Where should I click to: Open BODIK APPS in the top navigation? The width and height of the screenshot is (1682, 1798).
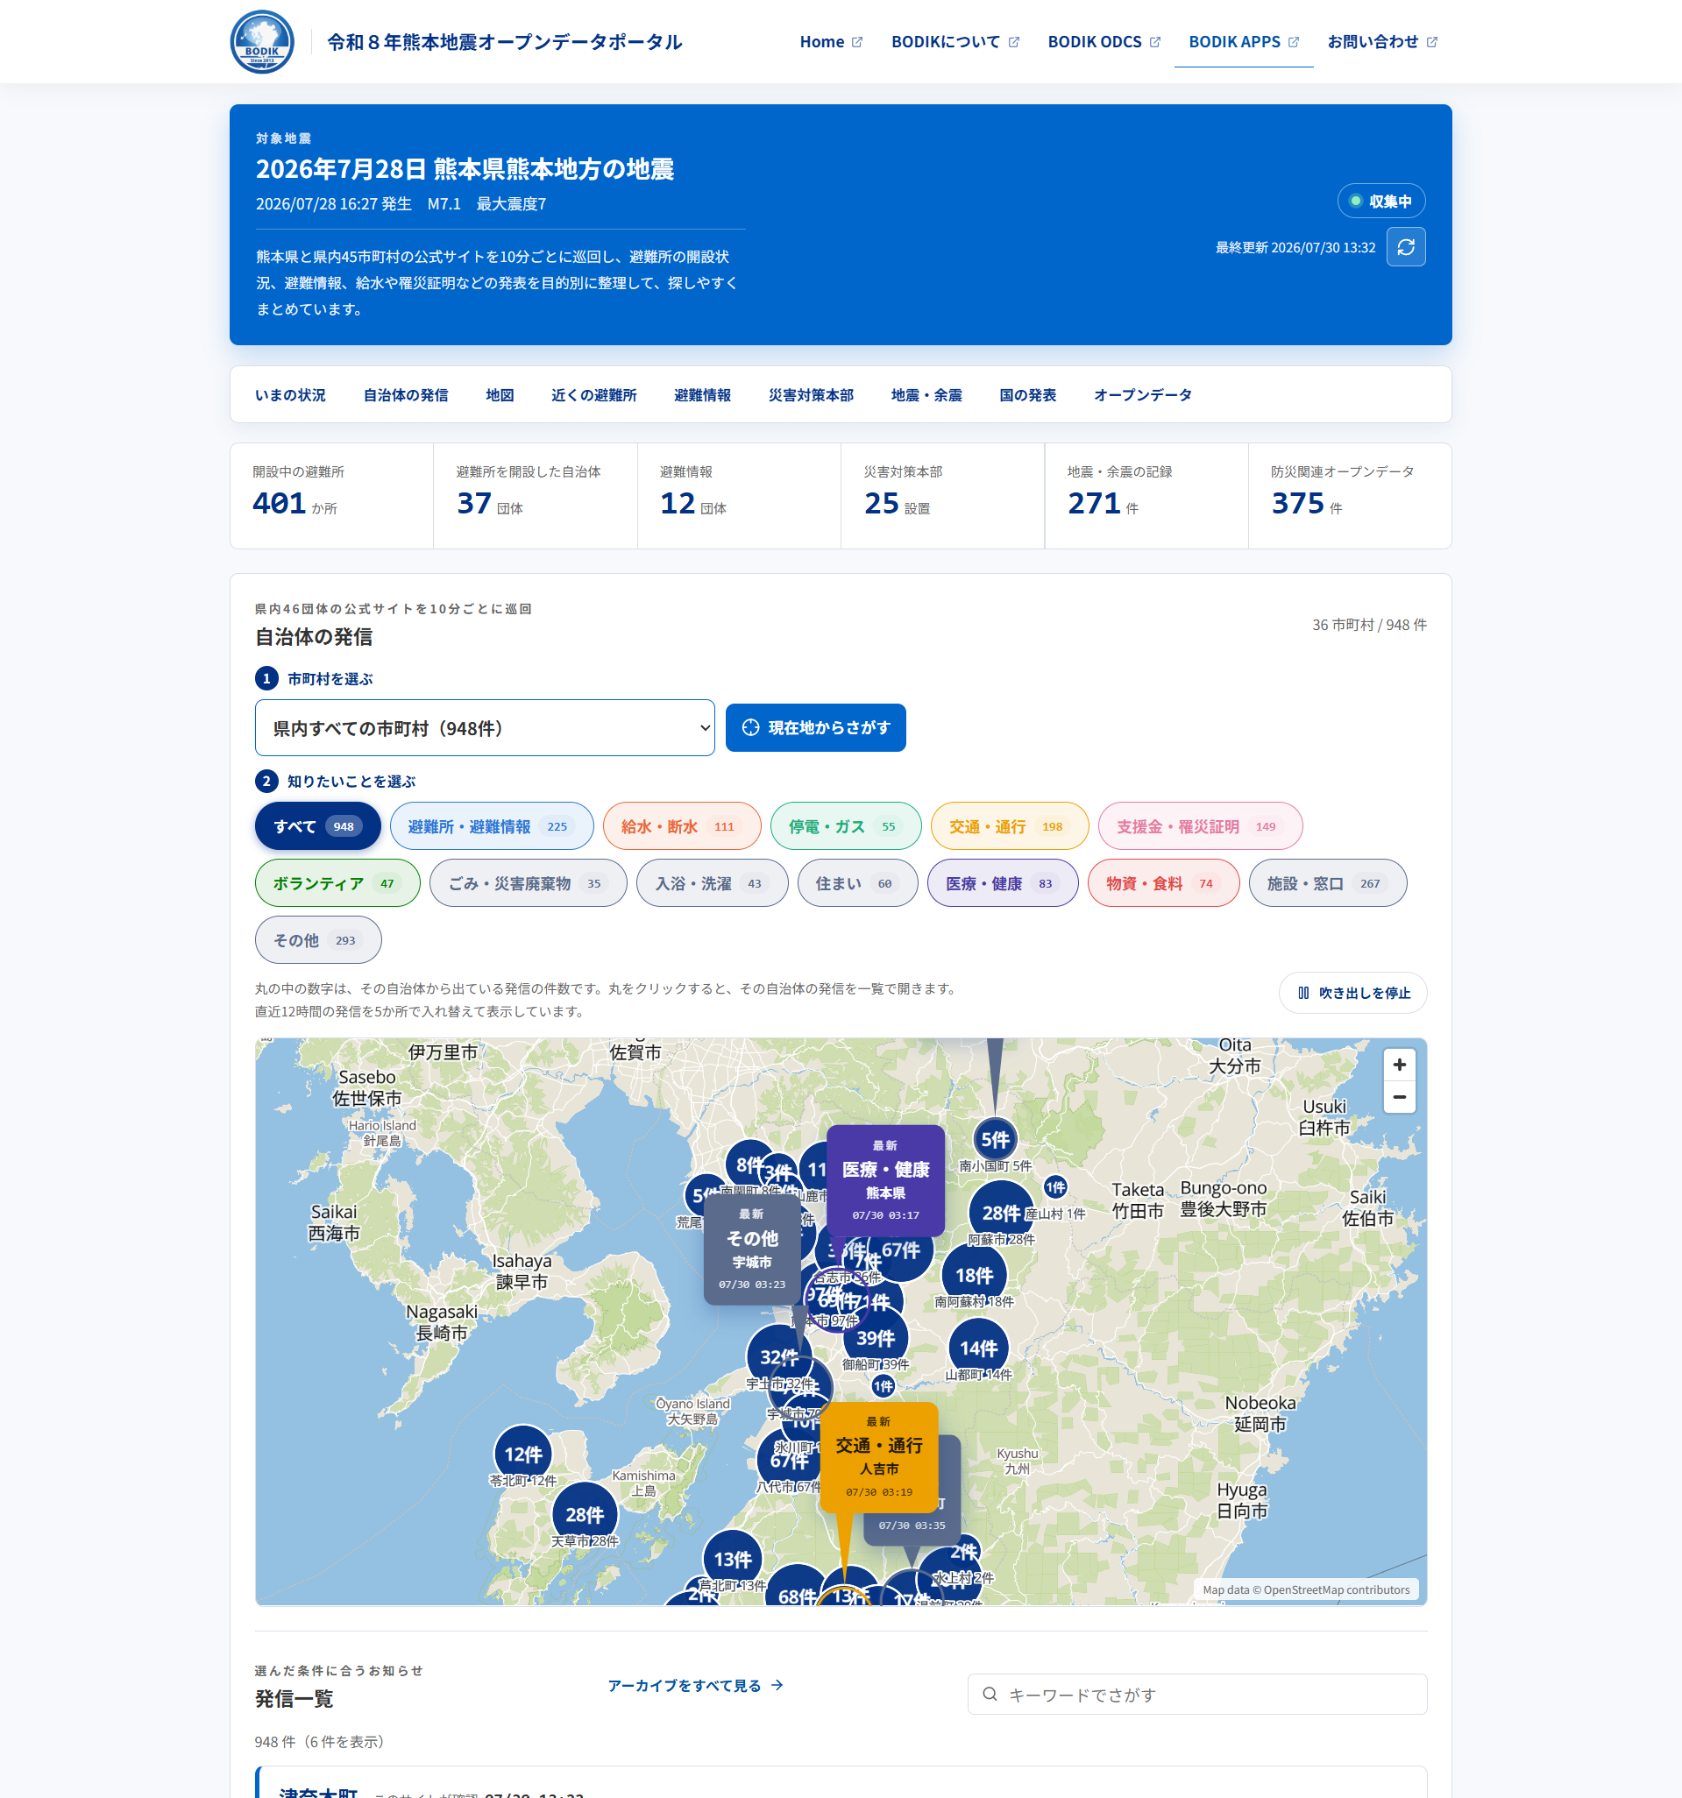1242,41
